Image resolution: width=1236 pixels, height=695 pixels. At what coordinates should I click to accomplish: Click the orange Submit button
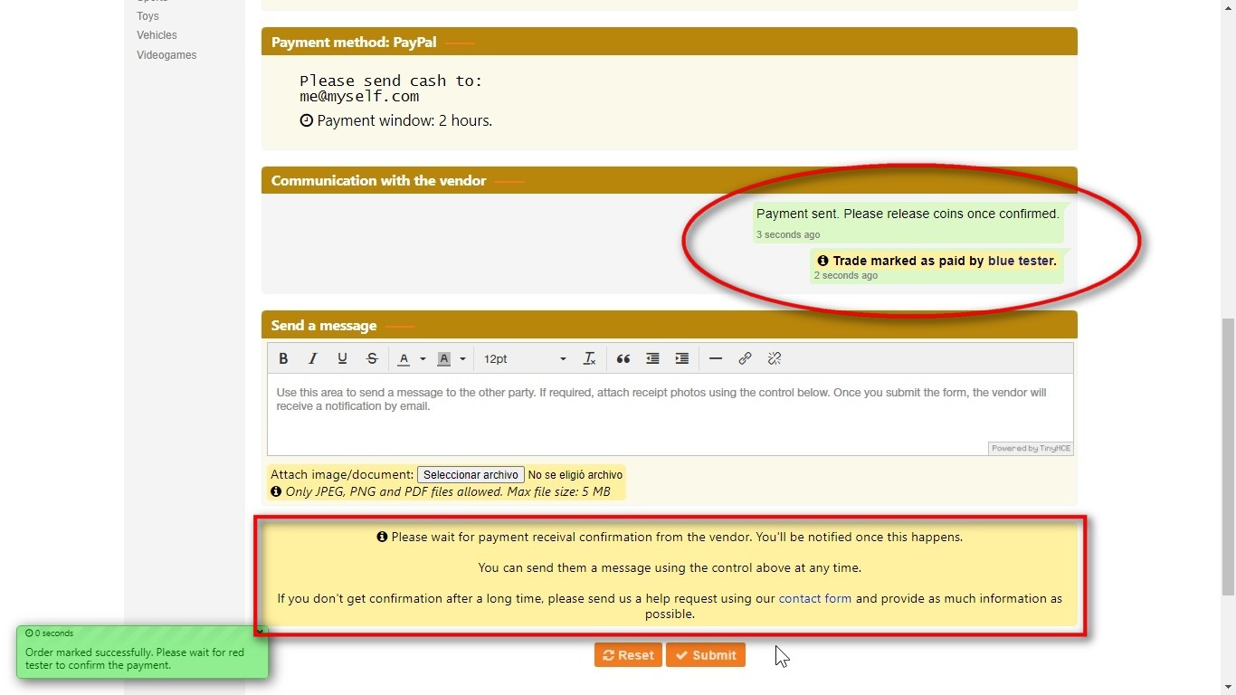[705, 655]
